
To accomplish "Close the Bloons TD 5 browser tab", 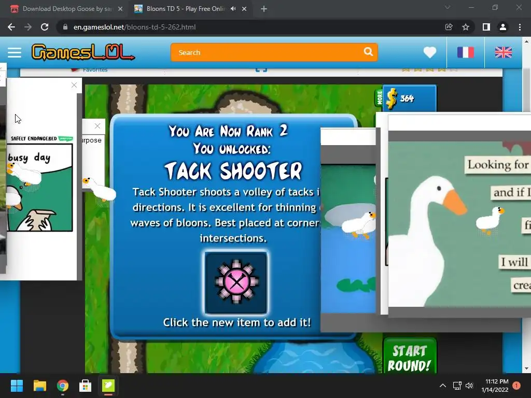I will coord(244,9).
